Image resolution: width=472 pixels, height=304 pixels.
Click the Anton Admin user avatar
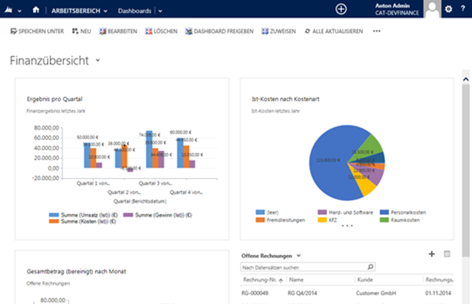[432, 9]
